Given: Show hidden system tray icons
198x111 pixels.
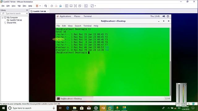Looking at the screenshot, I should [x=169, y=108].
